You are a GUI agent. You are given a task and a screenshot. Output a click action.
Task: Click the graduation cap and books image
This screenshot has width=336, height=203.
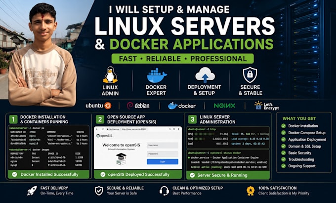click(121, 159)
